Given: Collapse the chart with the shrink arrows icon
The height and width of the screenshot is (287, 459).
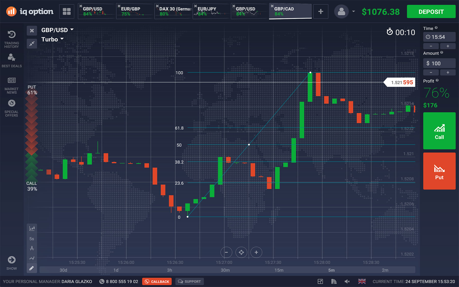Looking at the screenshot, I should tap(32, 44).
